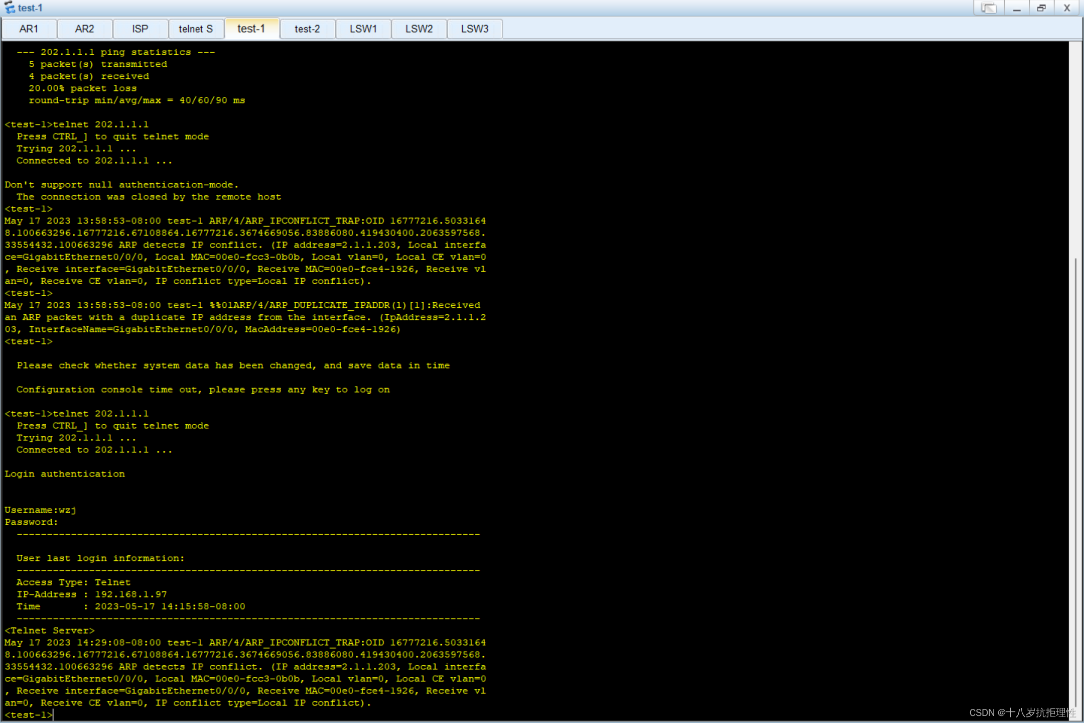The width and height of the screenshot is (1084, 723).
Task: Click the Login authentication text line
Action: click(x=65, y=474)
